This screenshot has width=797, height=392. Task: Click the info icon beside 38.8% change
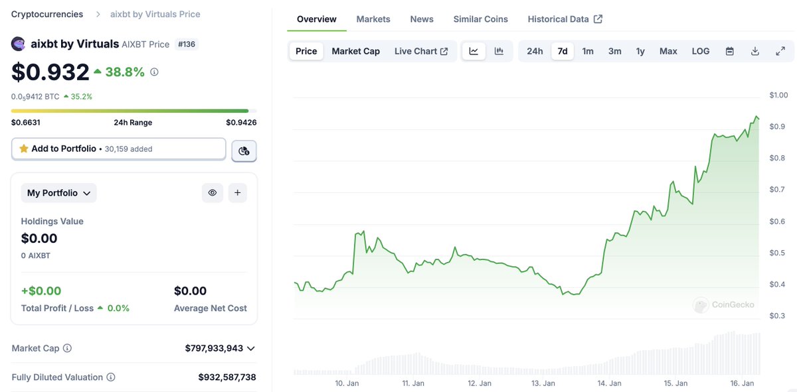click(154, 72)
